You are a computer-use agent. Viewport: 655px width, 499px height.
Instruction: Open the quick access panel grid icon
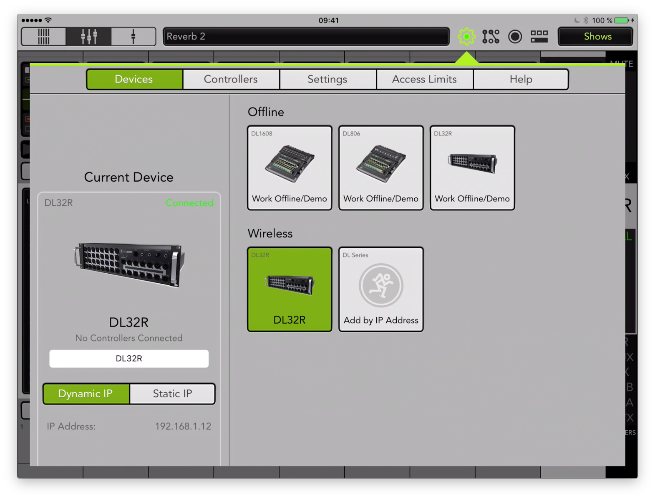coord(539,37)
